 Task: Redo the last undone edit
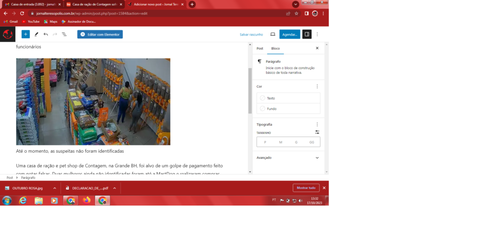pyautogui.click(x=55, y=34)
